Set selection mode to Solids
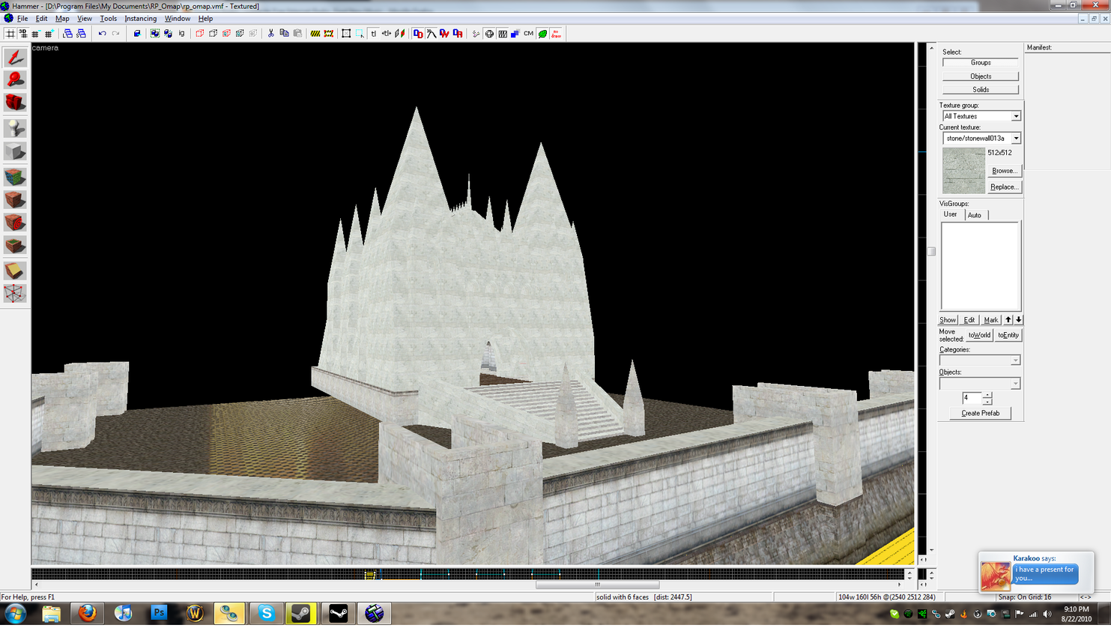1111x640 pixels. pyautogui.click(x=981, y=90)
